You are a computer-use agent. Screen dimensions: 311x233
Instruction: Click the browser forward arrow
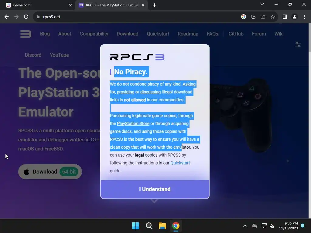click(16, 17)
